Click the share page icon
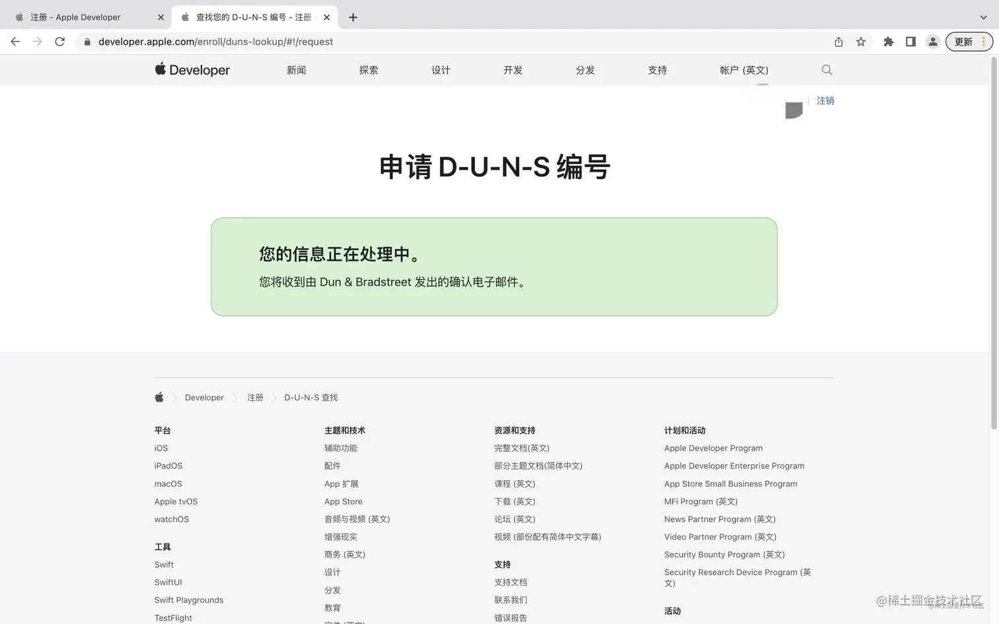The width and height of the screenshot is (999, 624). (838, 42)
